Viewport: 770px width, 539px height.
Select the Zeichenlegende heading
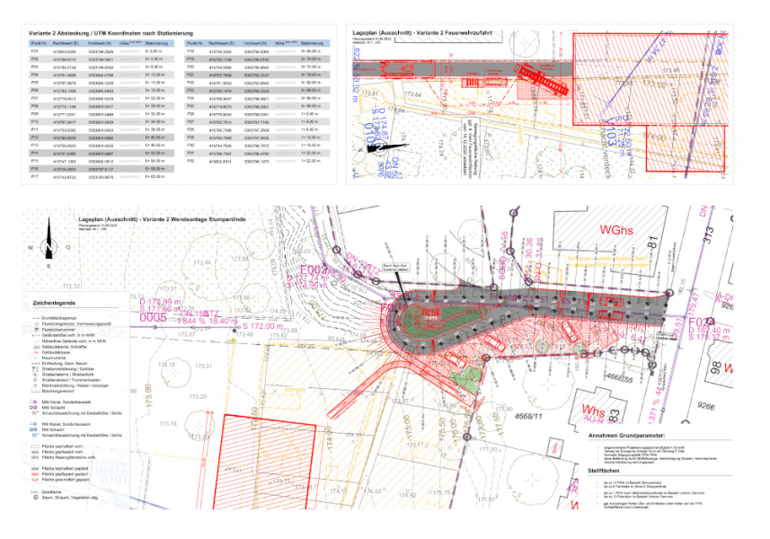[x=53, y=304]
